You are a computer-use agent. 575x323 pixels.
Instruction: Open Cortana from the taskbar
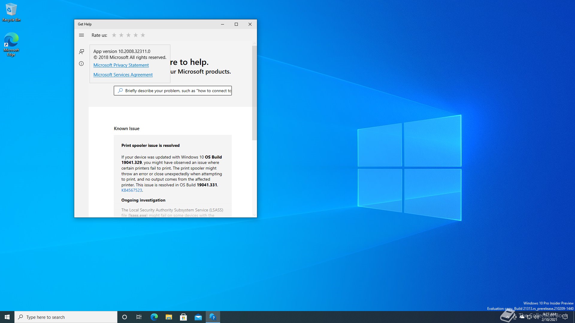pos(125,317)
